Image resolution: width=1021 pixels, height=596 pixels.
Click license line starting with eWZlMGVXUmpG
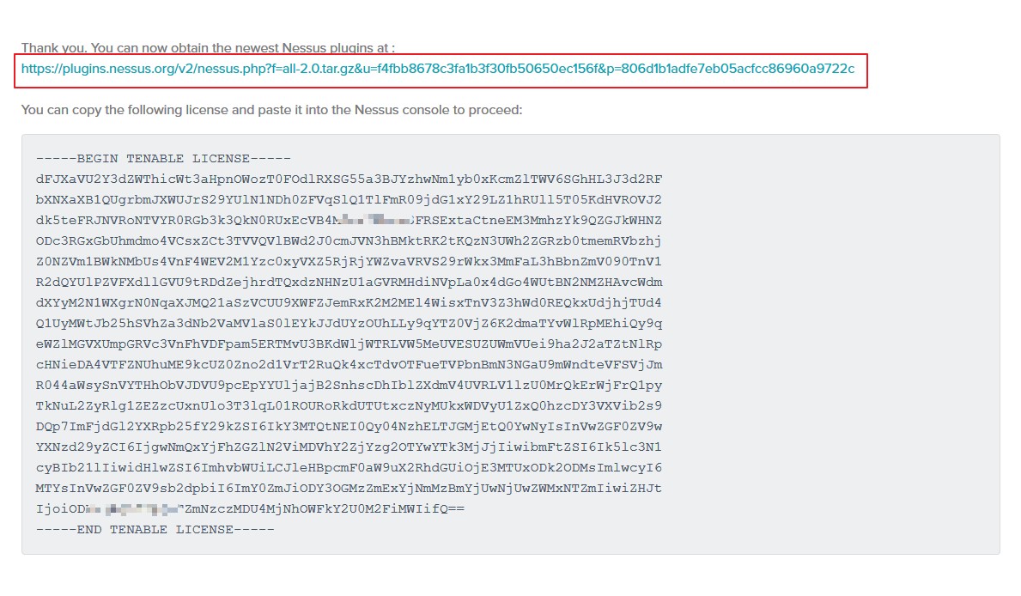pyautogui.click(x=349, y=344)
